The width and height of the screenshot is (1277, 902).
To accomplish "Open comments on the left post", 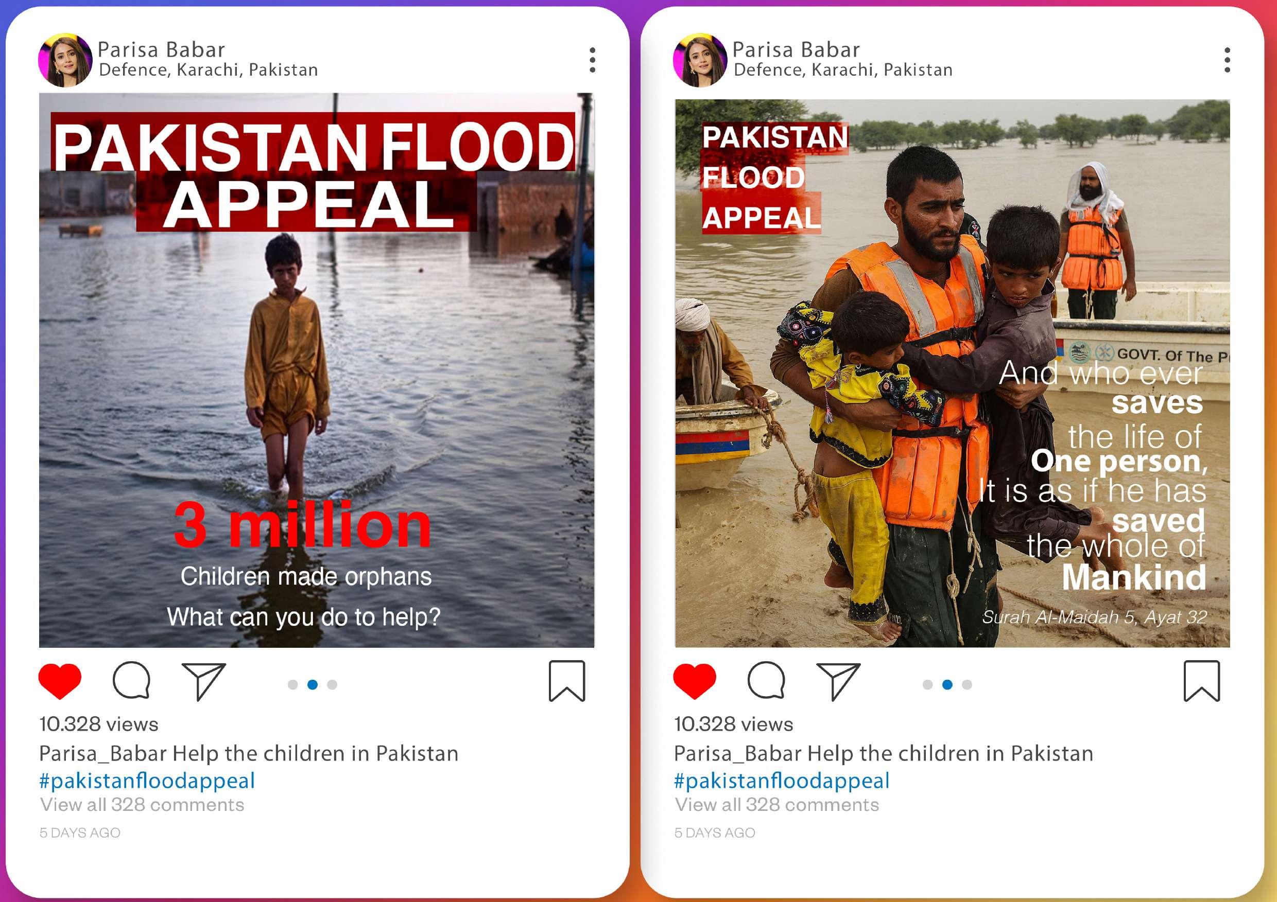I will (x=132, y=680).
